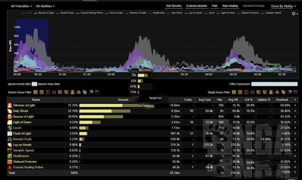302x180 pixels.
Task: Click the Vampiric Speed ability icon in the table
Action: tap(9, 150)
